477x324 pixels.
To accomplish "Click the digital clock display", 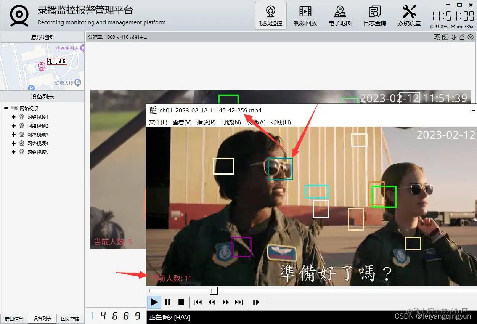I will pos(453,16).
